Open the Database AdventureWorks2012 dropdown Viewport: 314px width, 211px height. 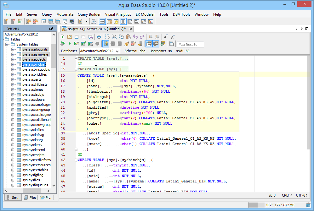point(99,51)
